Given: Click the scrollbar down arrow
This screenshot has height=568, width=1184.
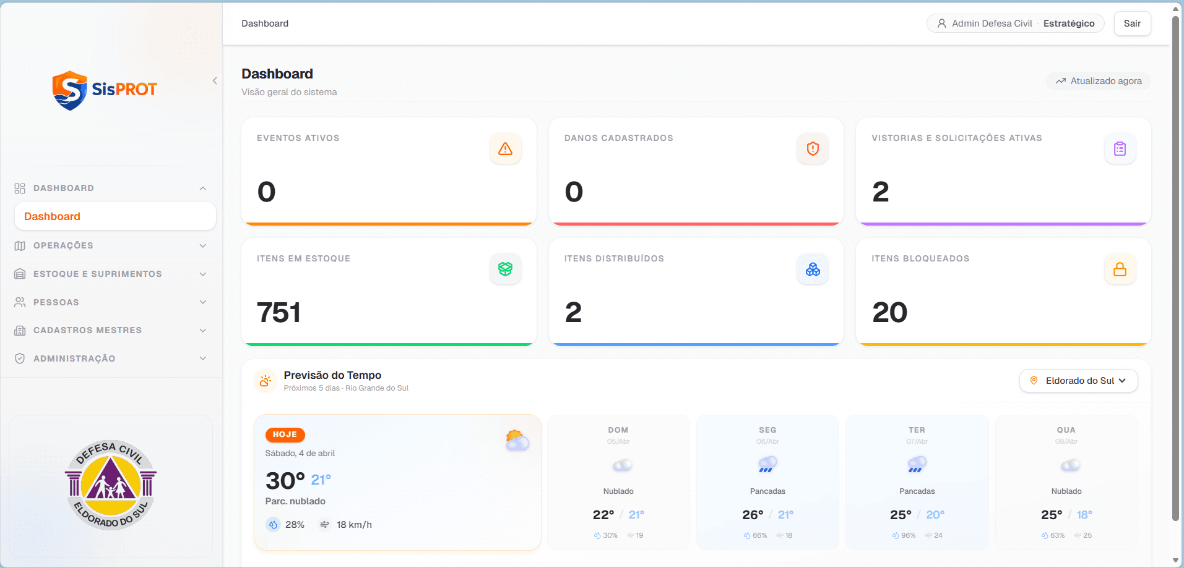Looking at the screenshot, I should click(1175, 561).
